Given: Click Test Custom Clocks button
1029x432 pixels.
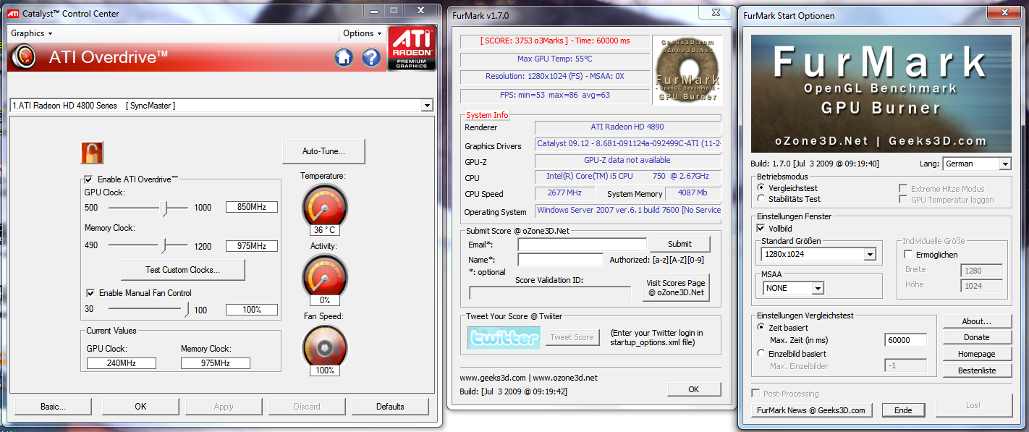Looking at the screenshot, I should click(x=182, y=270).
